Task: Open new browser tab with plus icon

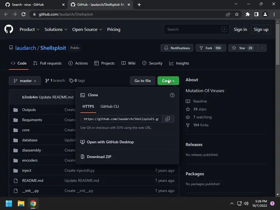Action: [139, 5]
